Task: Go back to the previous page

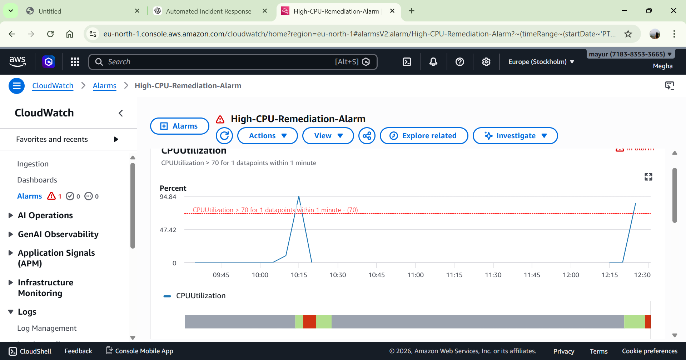Action: 12,34
